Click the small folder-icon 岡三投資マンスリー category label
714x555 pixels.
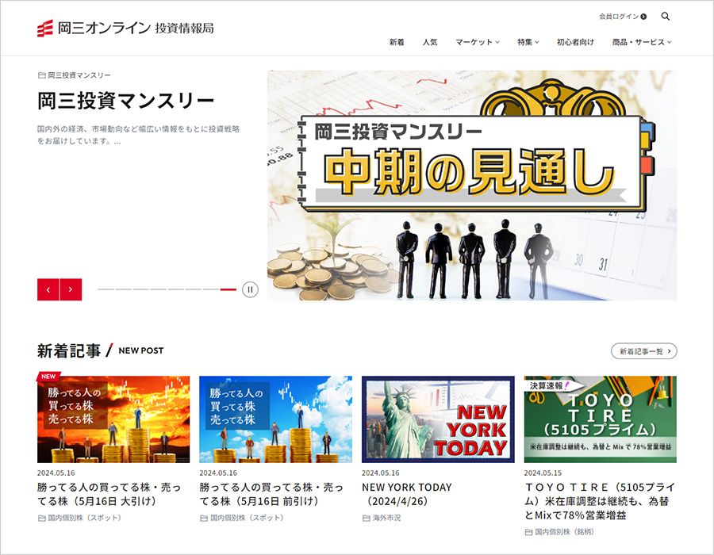pos(75,75)
